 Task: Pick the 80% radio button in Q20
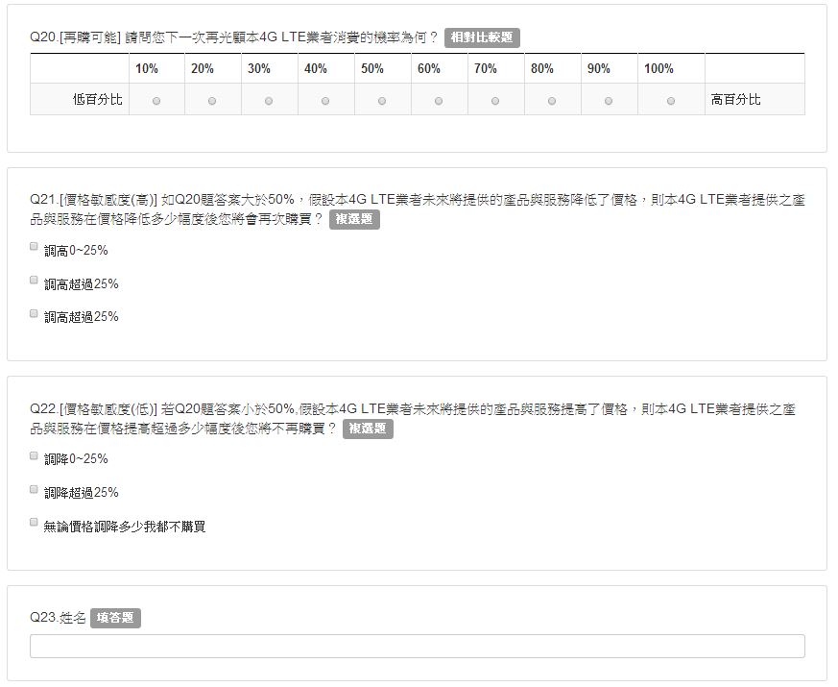tap(552, 101)
